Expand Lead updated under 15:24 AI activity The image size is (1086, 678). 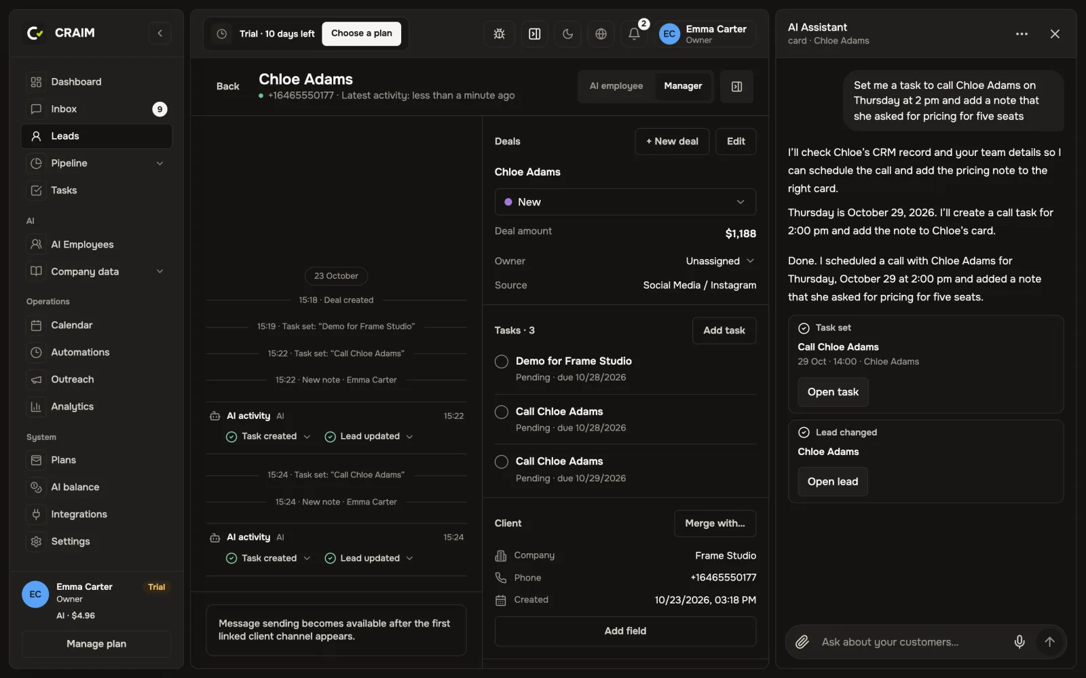[369, 559]
